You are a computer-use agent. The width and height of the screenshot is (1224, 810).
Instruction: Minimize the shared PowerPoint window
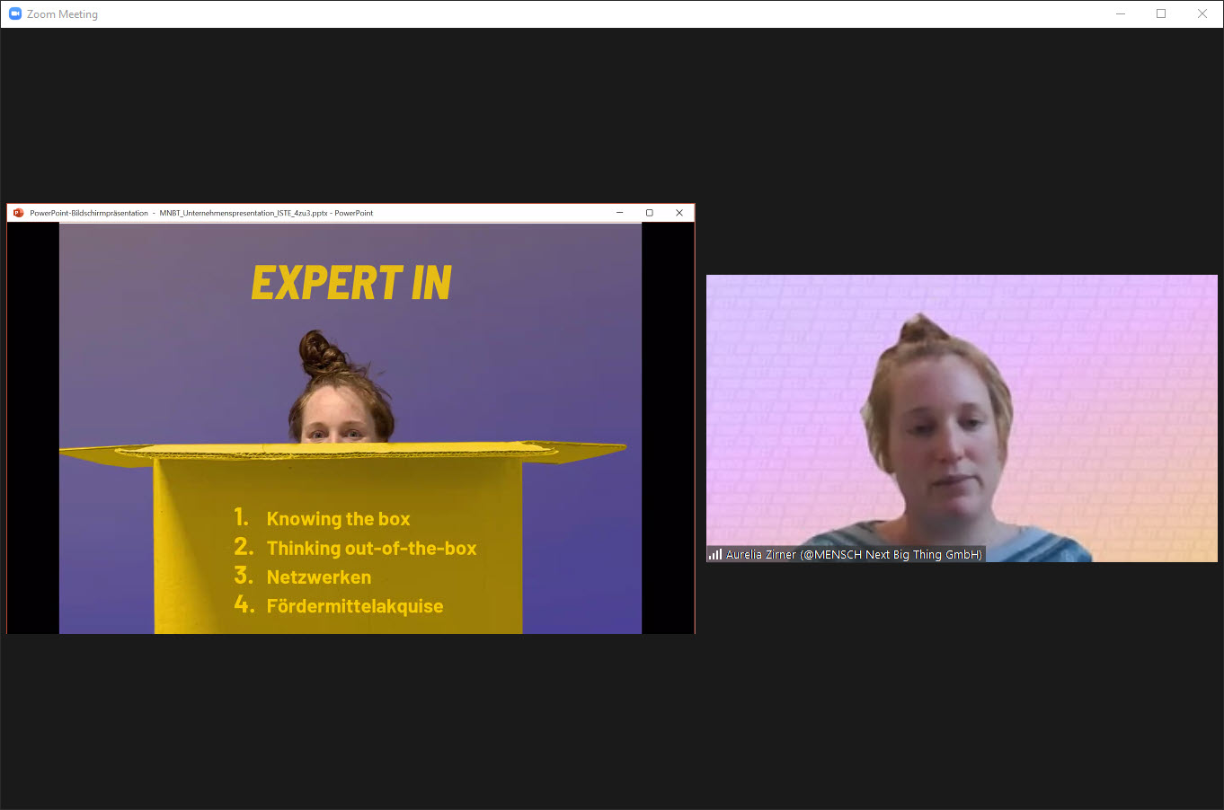(620, 213)
